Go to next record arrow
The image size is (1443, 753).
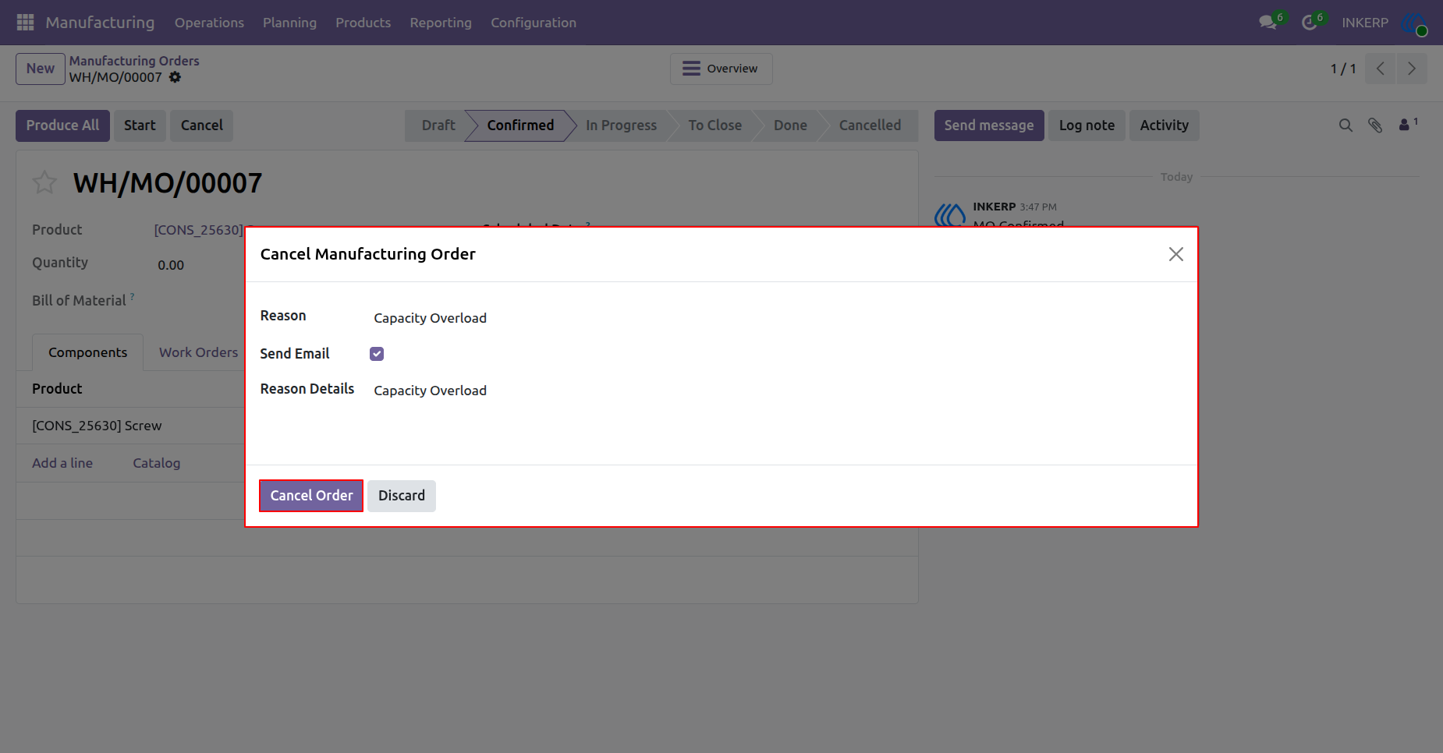pyautogui.click(x=1412, y=69)
